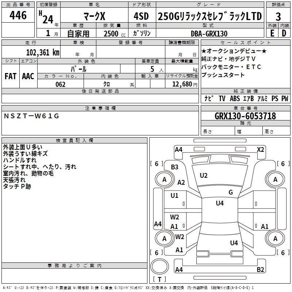
Task: Click the line バックモニター・ETC
Action: (231, 67)
